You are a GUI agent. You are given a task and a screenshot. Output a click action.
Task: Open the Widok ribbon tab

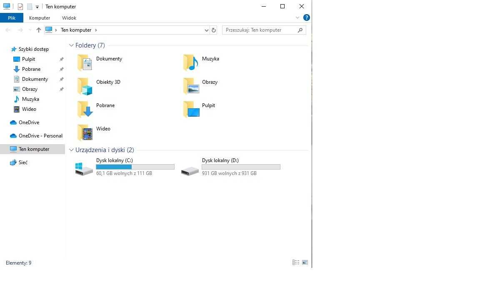tap(69, 18)
